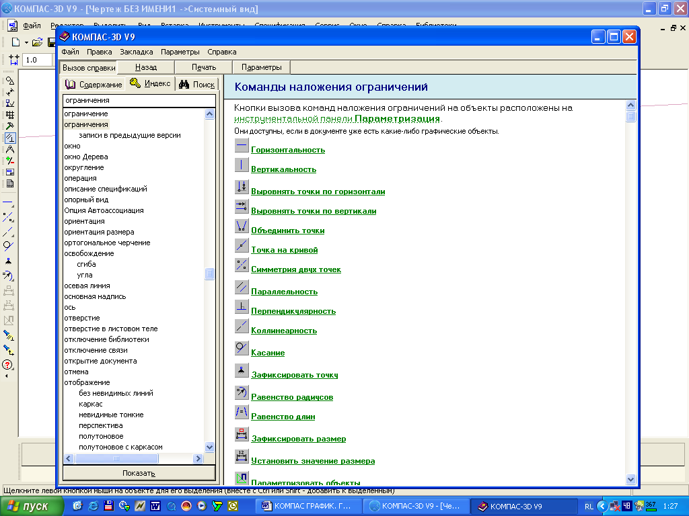689x516 pixels.
Task: Click the Вызов справки button
Action: click(x=89, y=68)
